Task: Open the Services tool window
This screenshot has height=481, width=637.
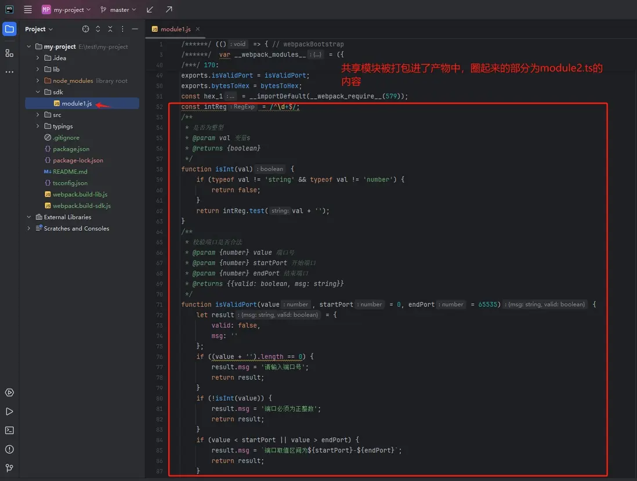Action: tap(9, 393)
